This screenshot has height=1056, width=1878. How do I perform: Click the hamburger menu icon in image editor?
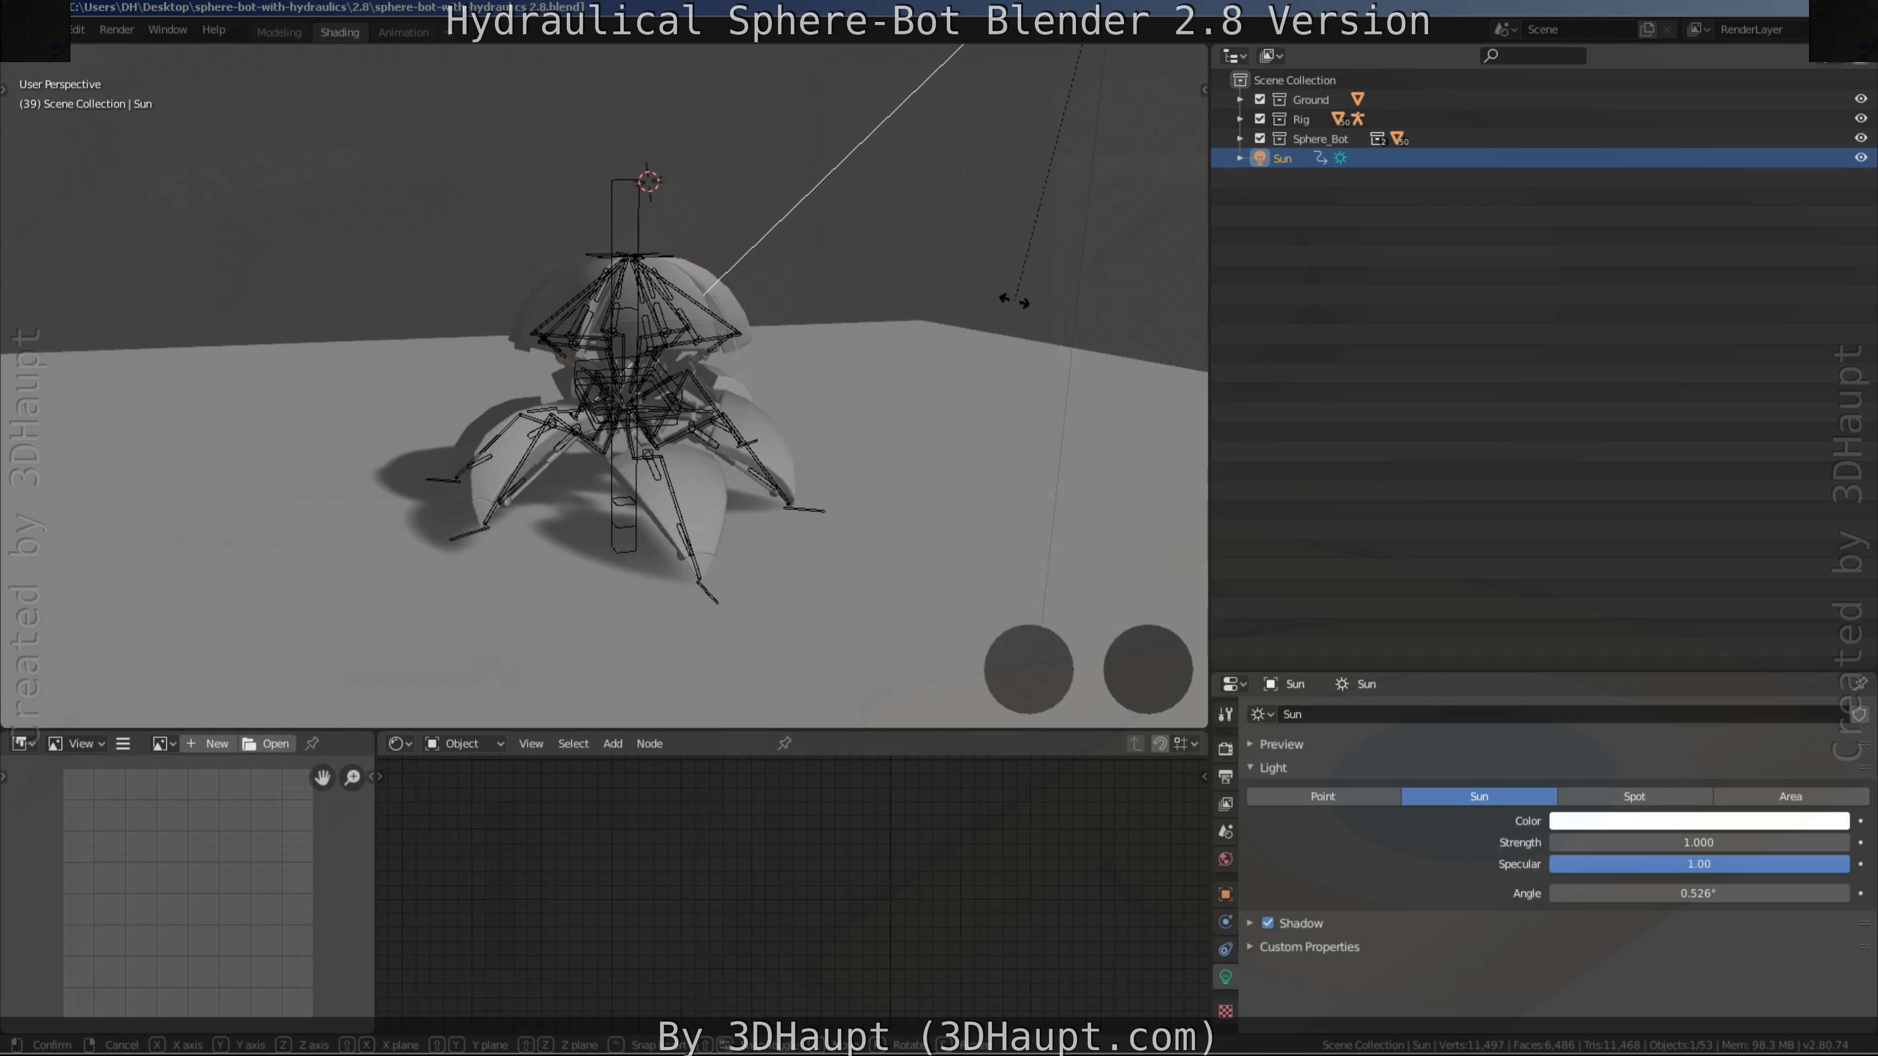point(122,743)
